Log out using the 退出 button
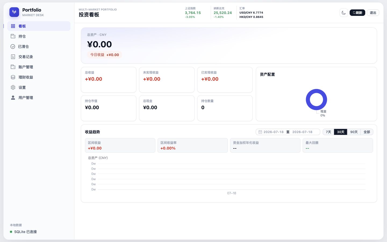The height and width of the screenshot is (242, 387). click(373, 13)
